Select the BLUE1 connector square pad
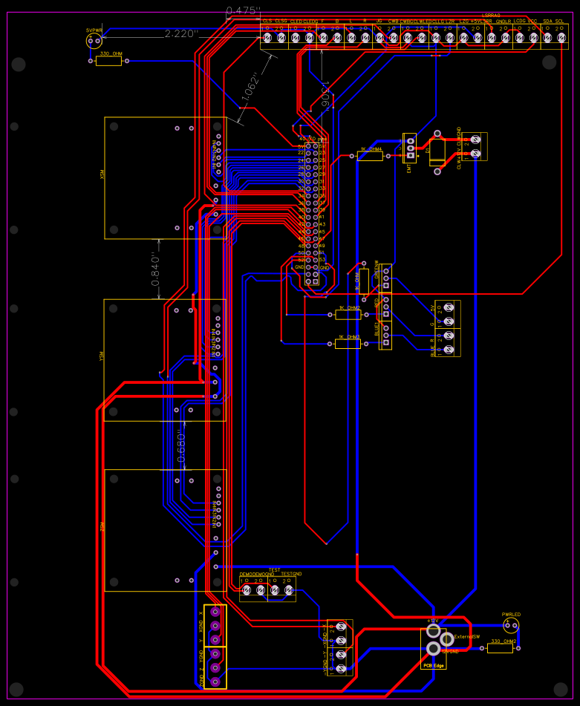 [386, 343]
